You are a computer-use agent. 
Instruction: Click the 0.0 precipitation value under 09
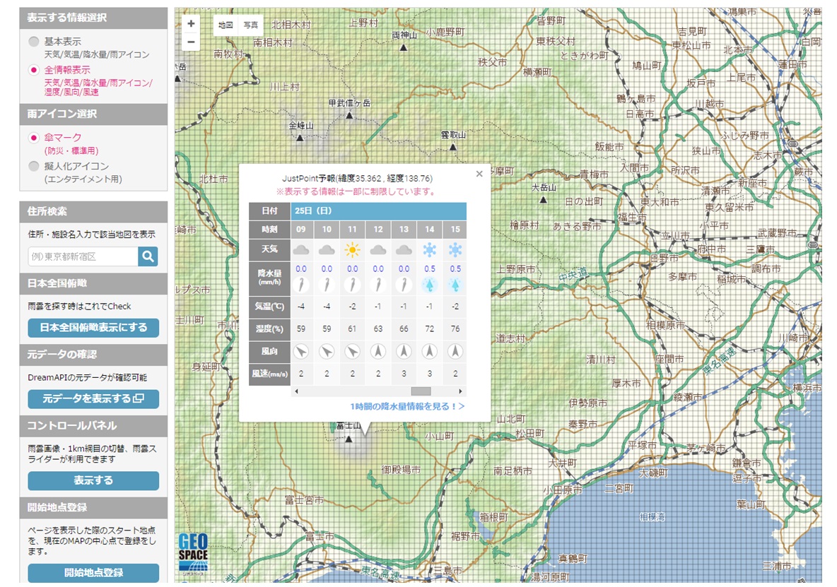301,268
